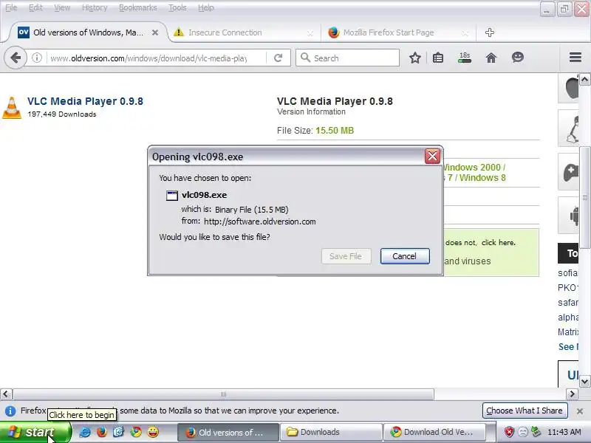Switch to the Insecure Connection tab
This screenshot has width=591, height=443.
(244, 32)
